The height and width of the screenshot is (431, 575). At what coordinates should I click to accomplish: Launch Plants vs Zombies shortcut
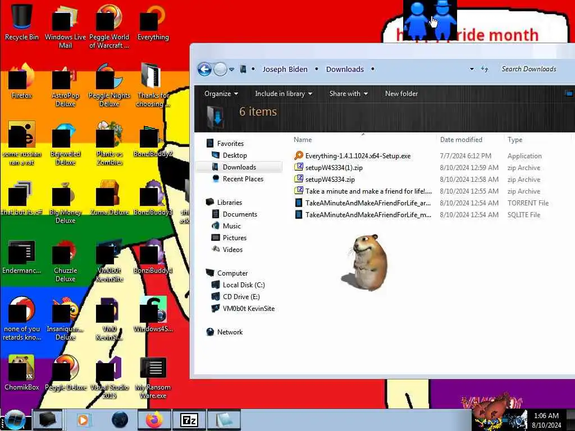(x=109, y=144)
